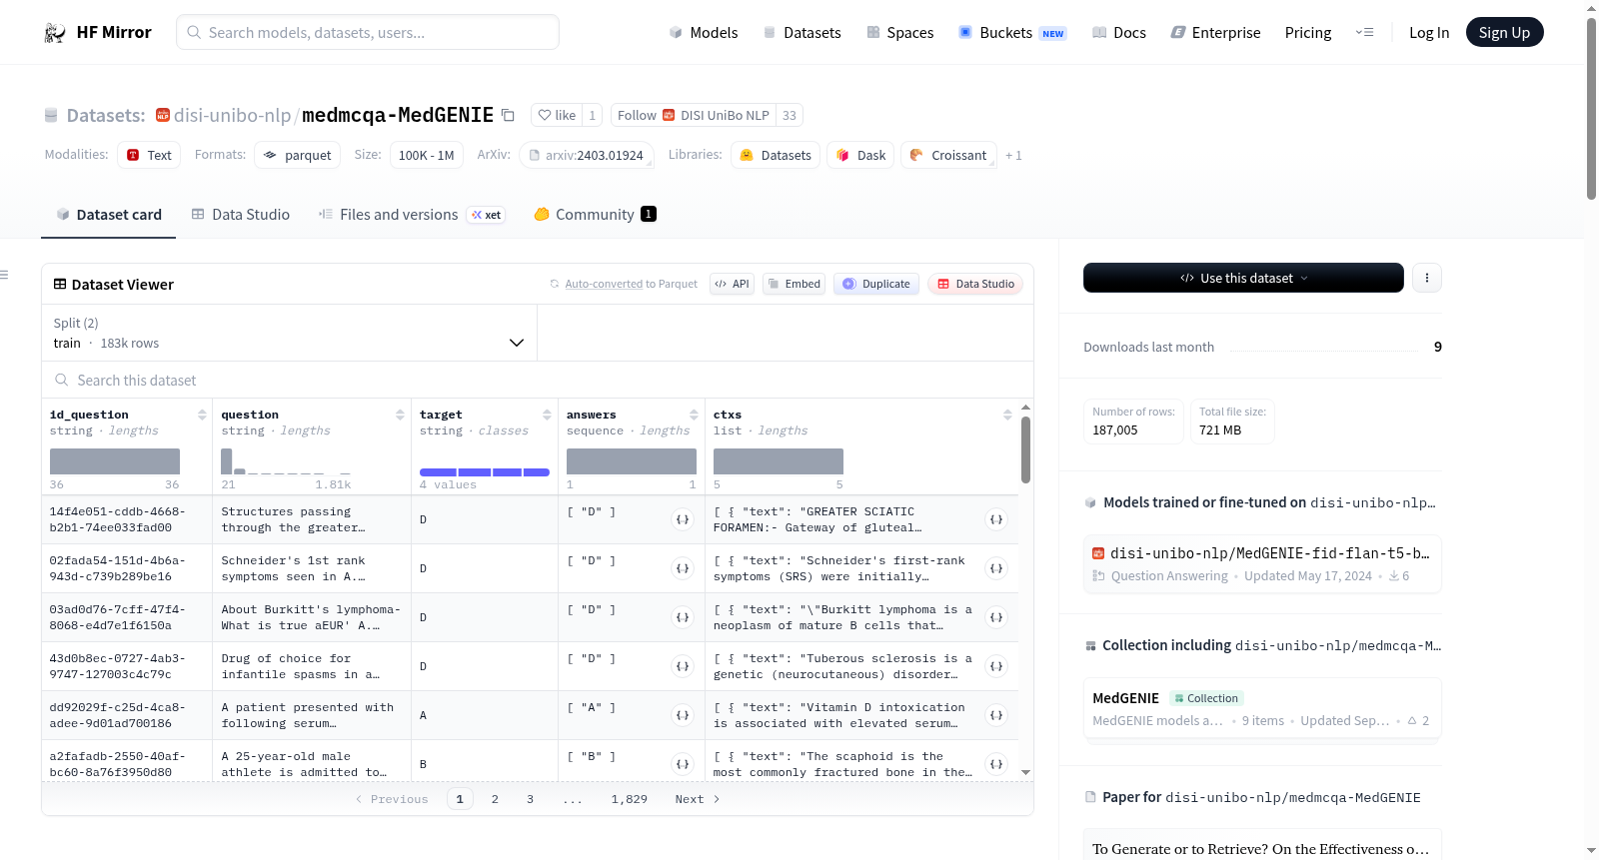
Task: Go to page 2 of dataset rows
Action: 495,799
